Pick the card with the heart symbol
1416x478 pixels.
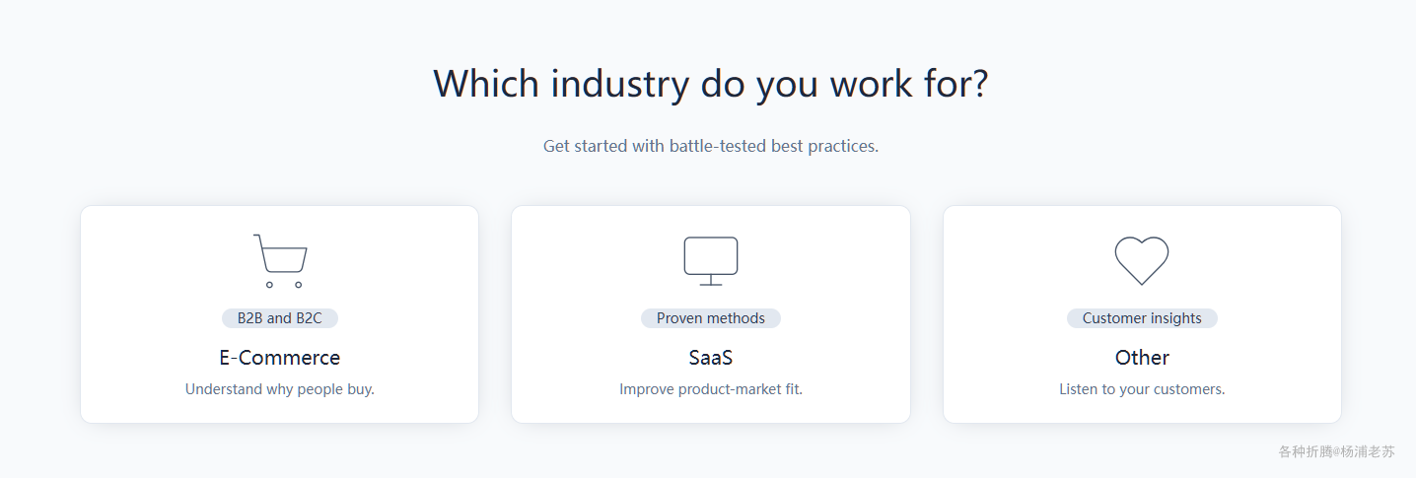click(x=1142, y=314)
